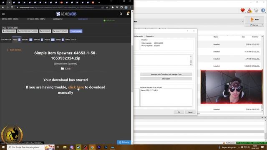267x150 pixels.
Task: Open the Workarounds tab in the settings dialog
Action: point(138,36)
